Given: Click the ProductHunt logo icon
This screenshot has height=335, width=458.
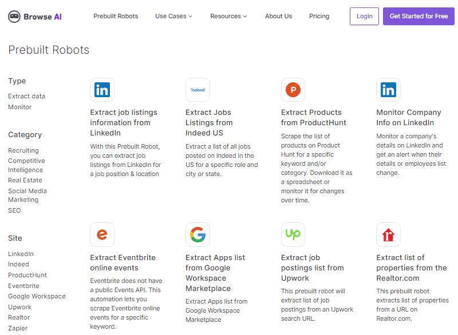Looking at the screenshot, I should click(x=293, y=90).
